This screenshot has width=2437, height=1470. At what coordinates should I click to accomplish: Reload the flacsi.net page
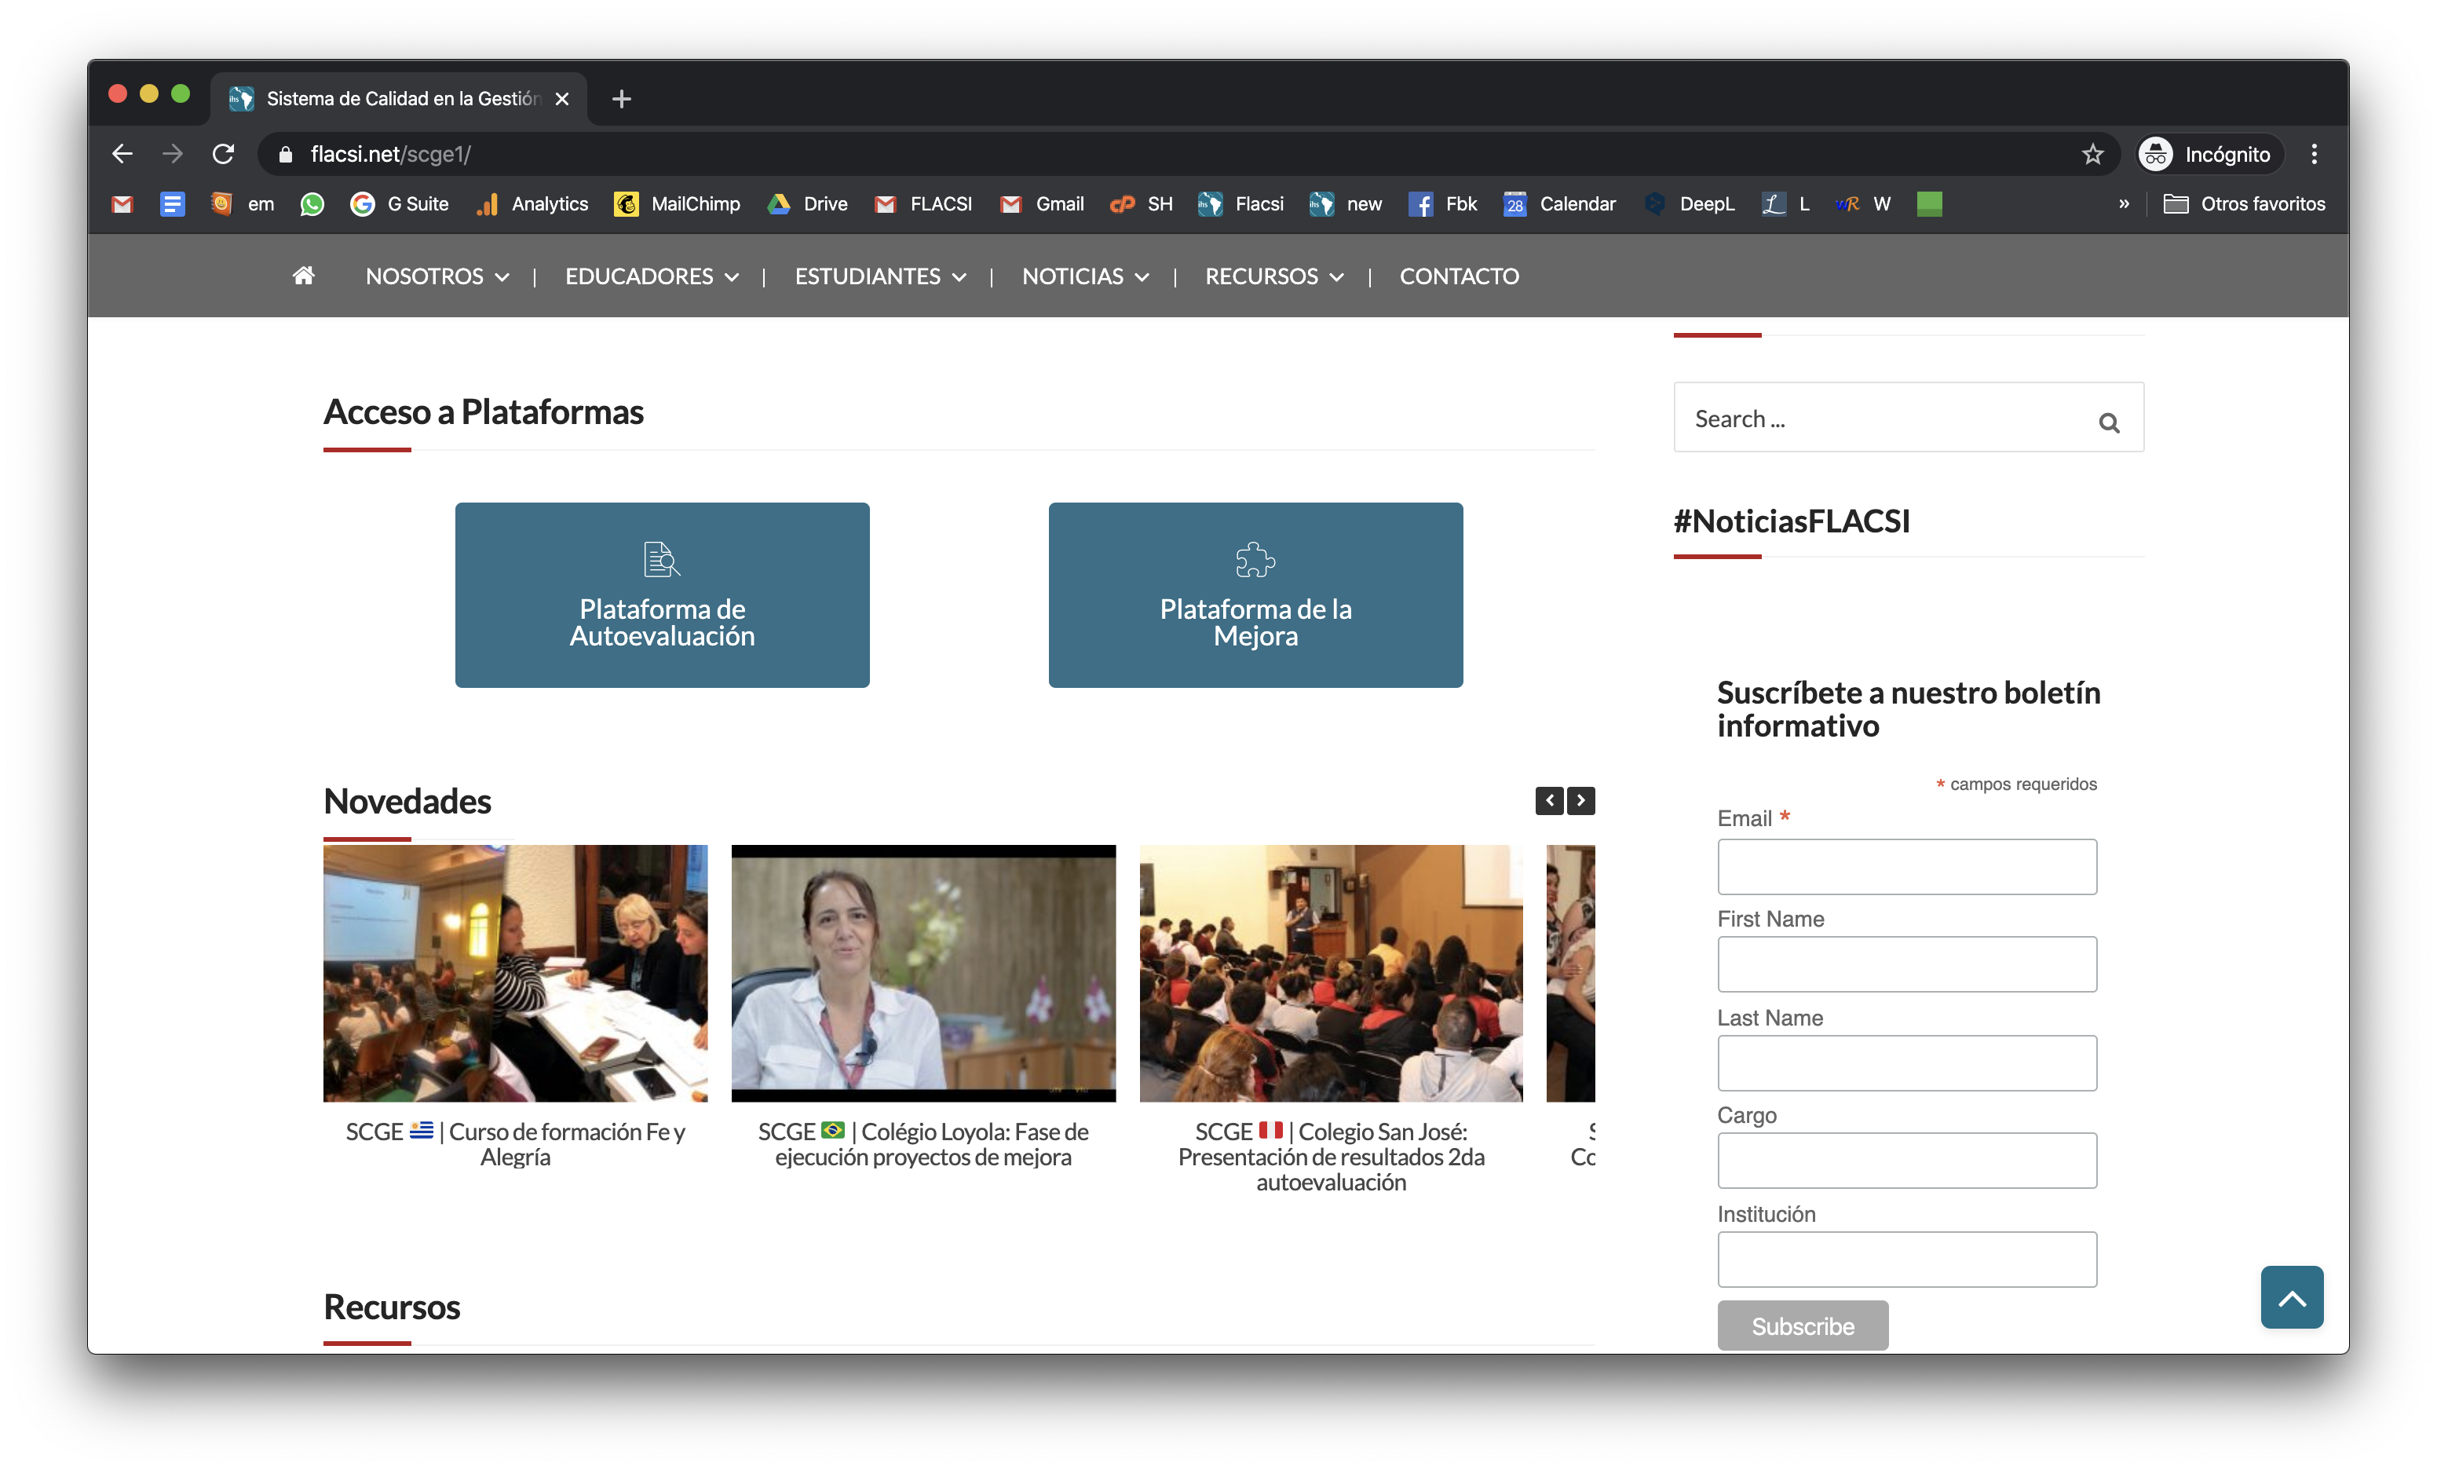(224, 153)
